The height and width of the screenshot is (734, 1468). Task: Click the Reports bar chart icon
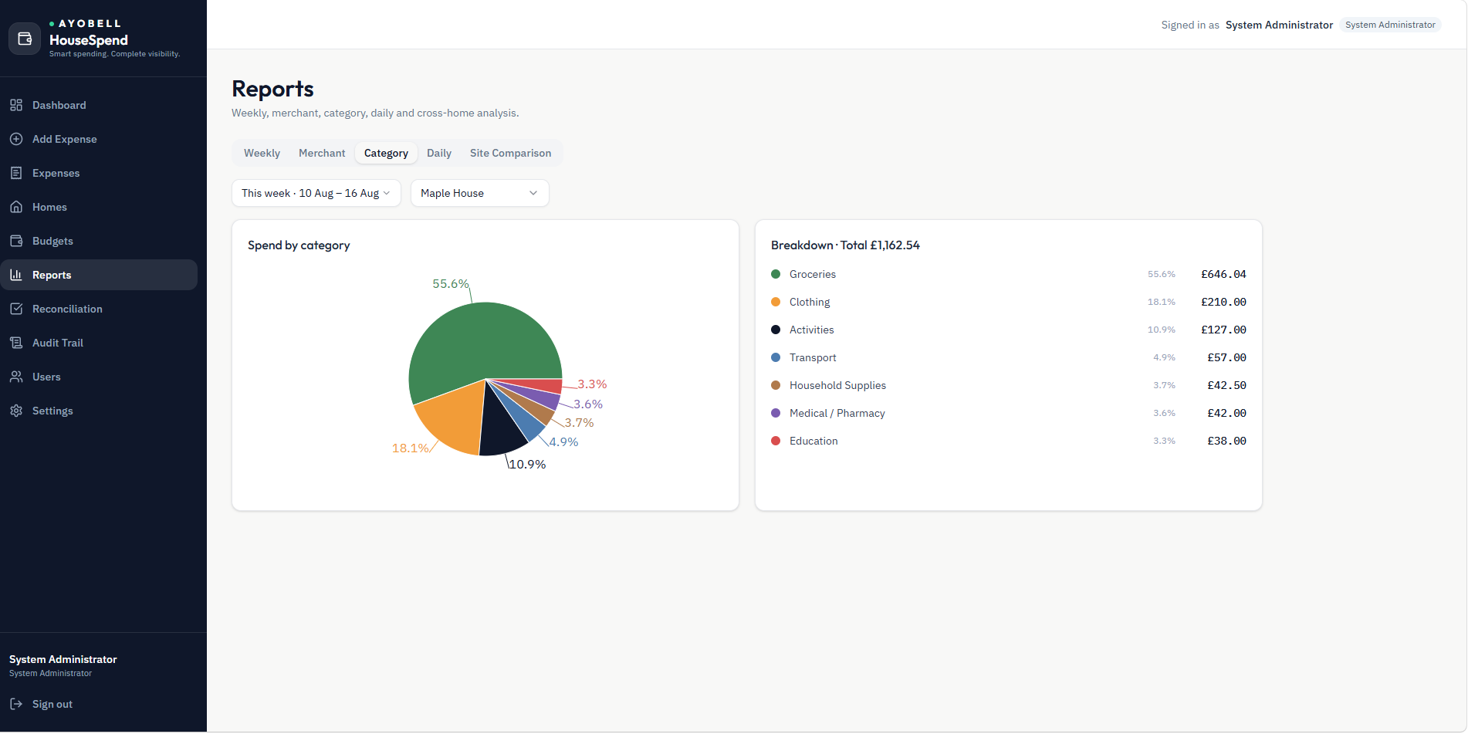[16, 275]
